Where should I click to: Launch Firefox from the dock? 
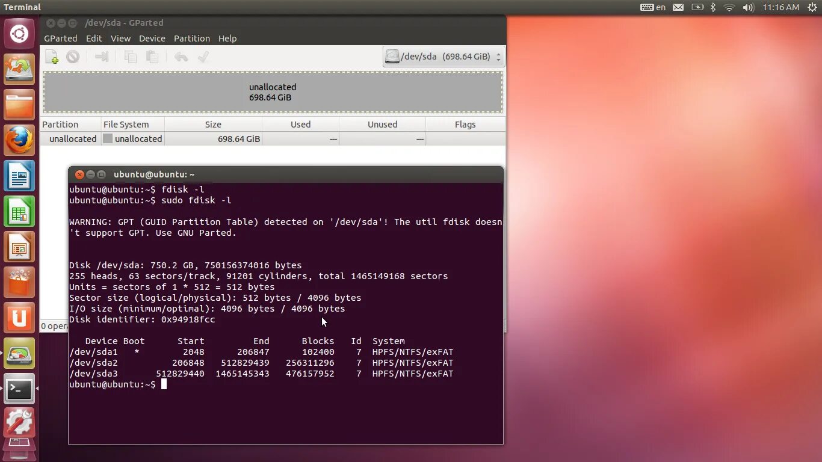(19, 141)
